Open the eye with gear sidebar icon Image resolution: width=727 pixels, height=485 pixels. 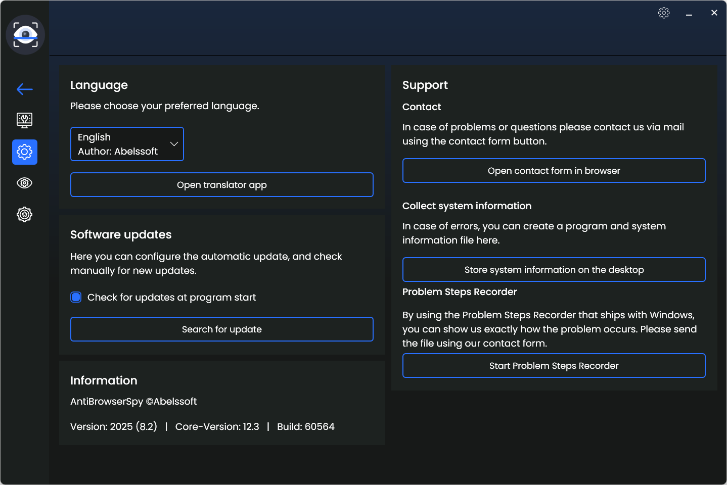click(x=25, y=183)
